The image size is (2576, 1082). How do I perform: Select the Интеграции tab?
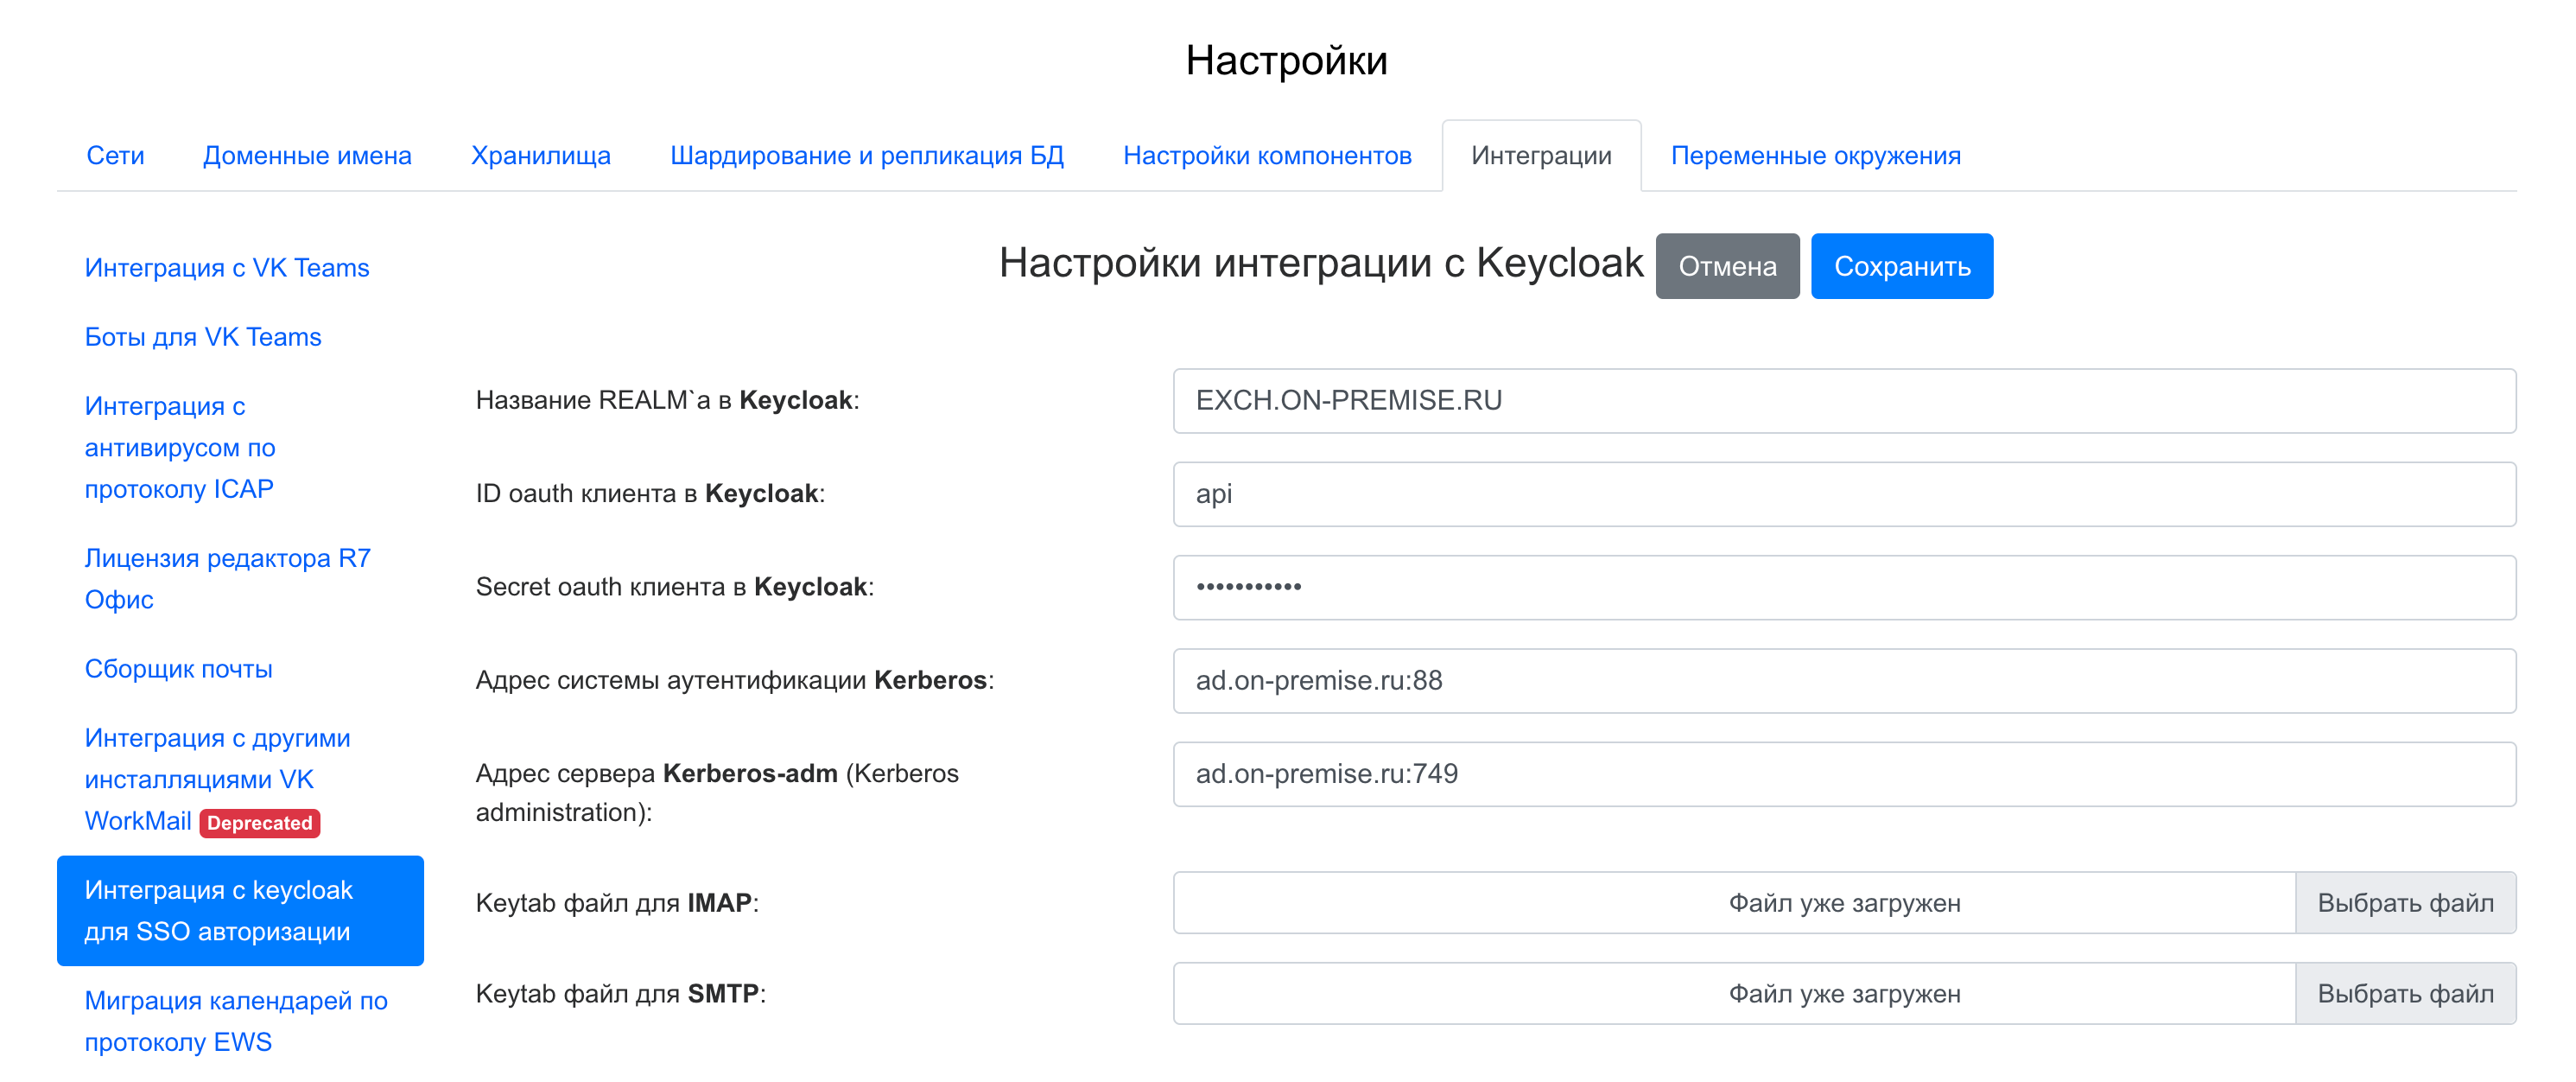[1540, 156]
